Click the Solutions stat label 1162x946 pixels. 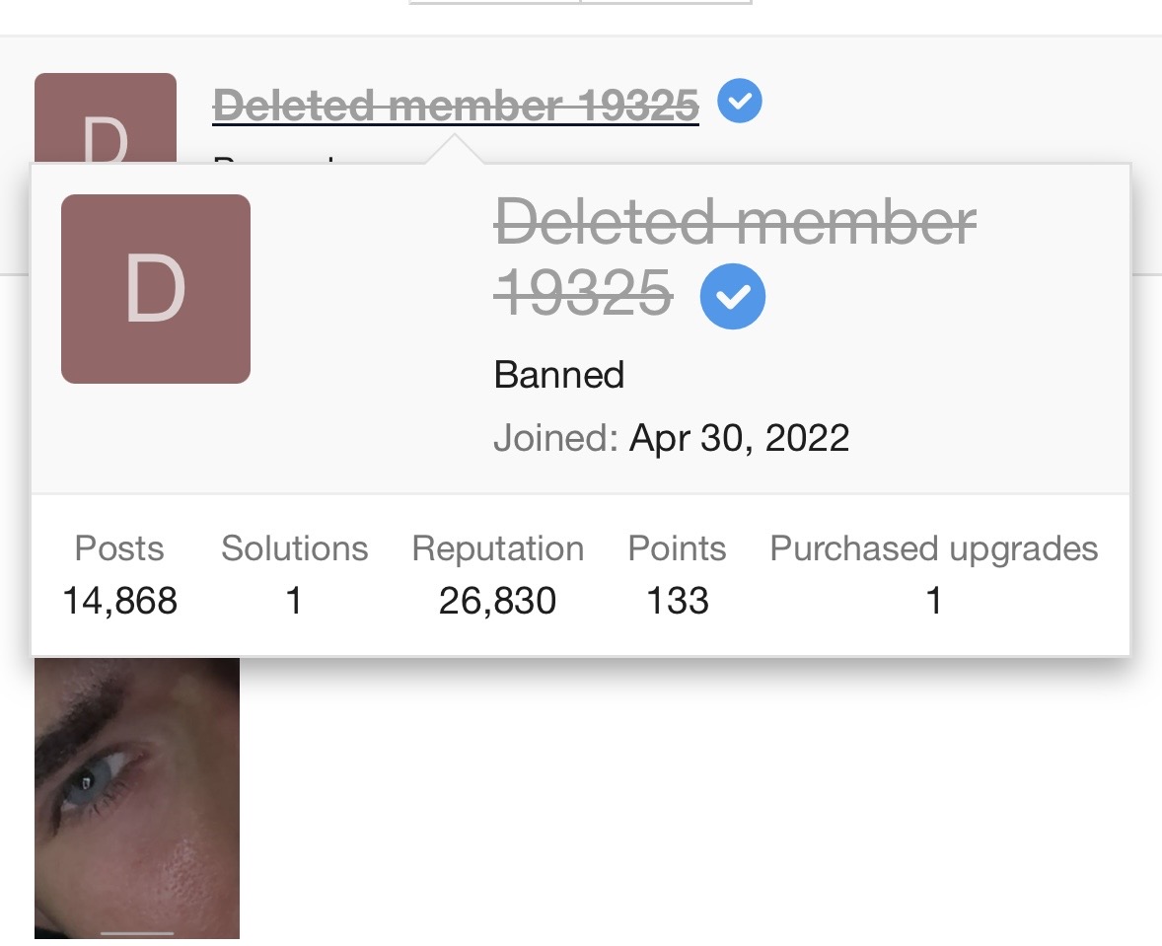tap(294, 548)
